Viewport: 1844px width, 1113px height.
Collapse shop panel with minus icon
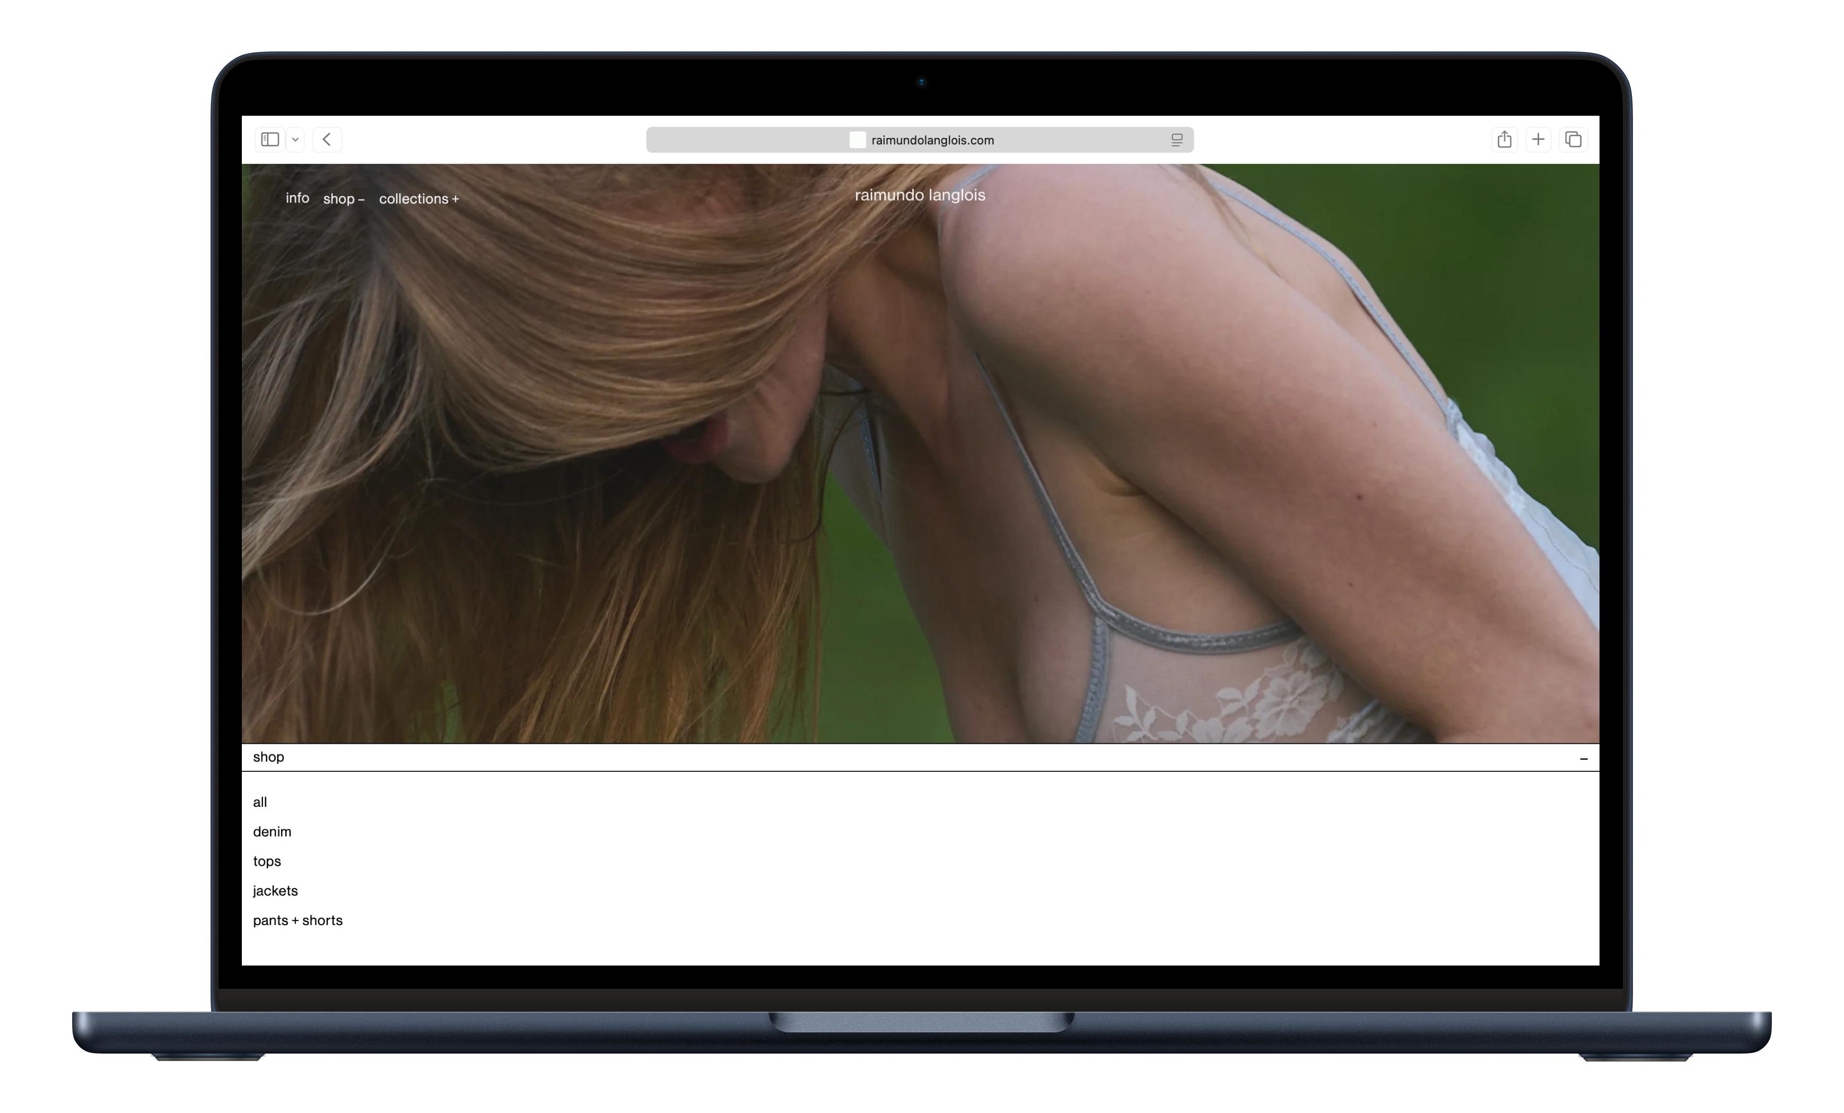[1584, 758]
